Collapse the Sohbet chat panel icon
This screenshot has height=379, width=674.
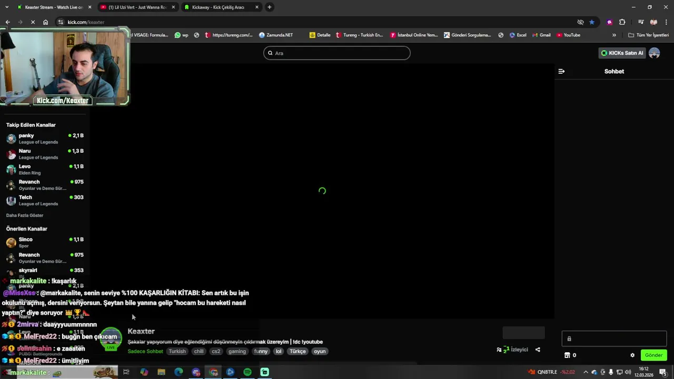[561, 71]
